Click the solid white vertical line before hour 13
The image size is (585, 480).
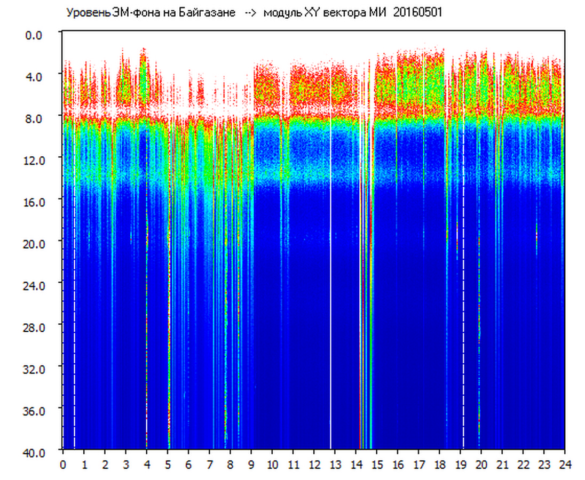pyautogui.click(x=331, y=320)
